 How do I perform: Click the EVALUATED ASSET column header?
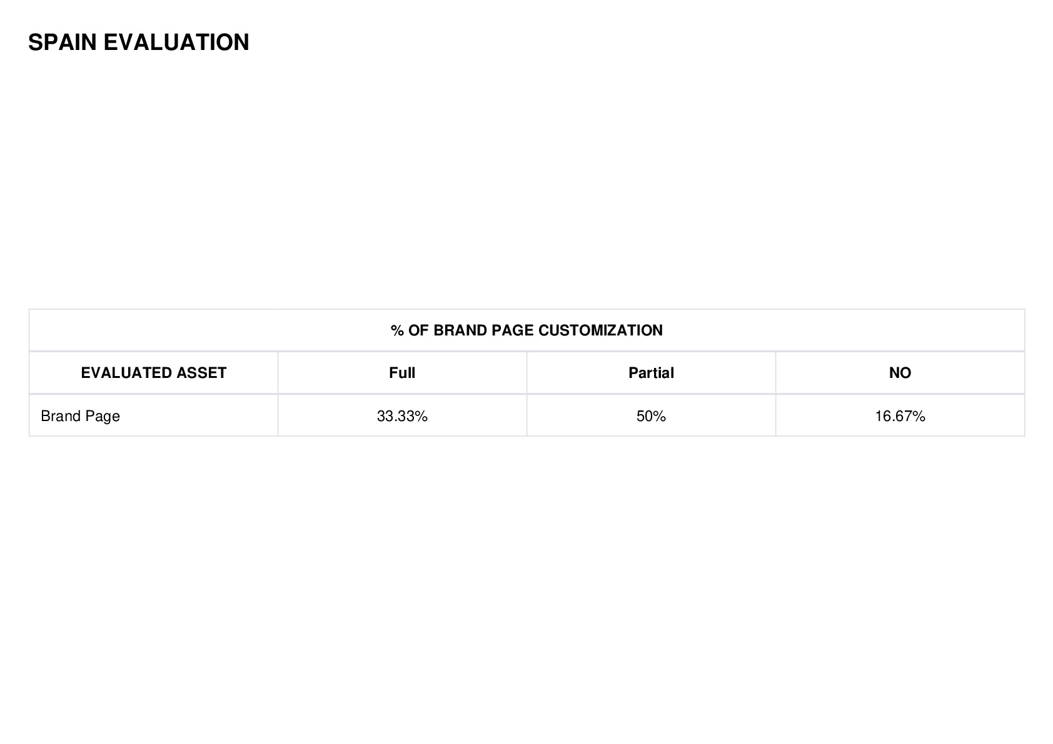pos(154,373)
